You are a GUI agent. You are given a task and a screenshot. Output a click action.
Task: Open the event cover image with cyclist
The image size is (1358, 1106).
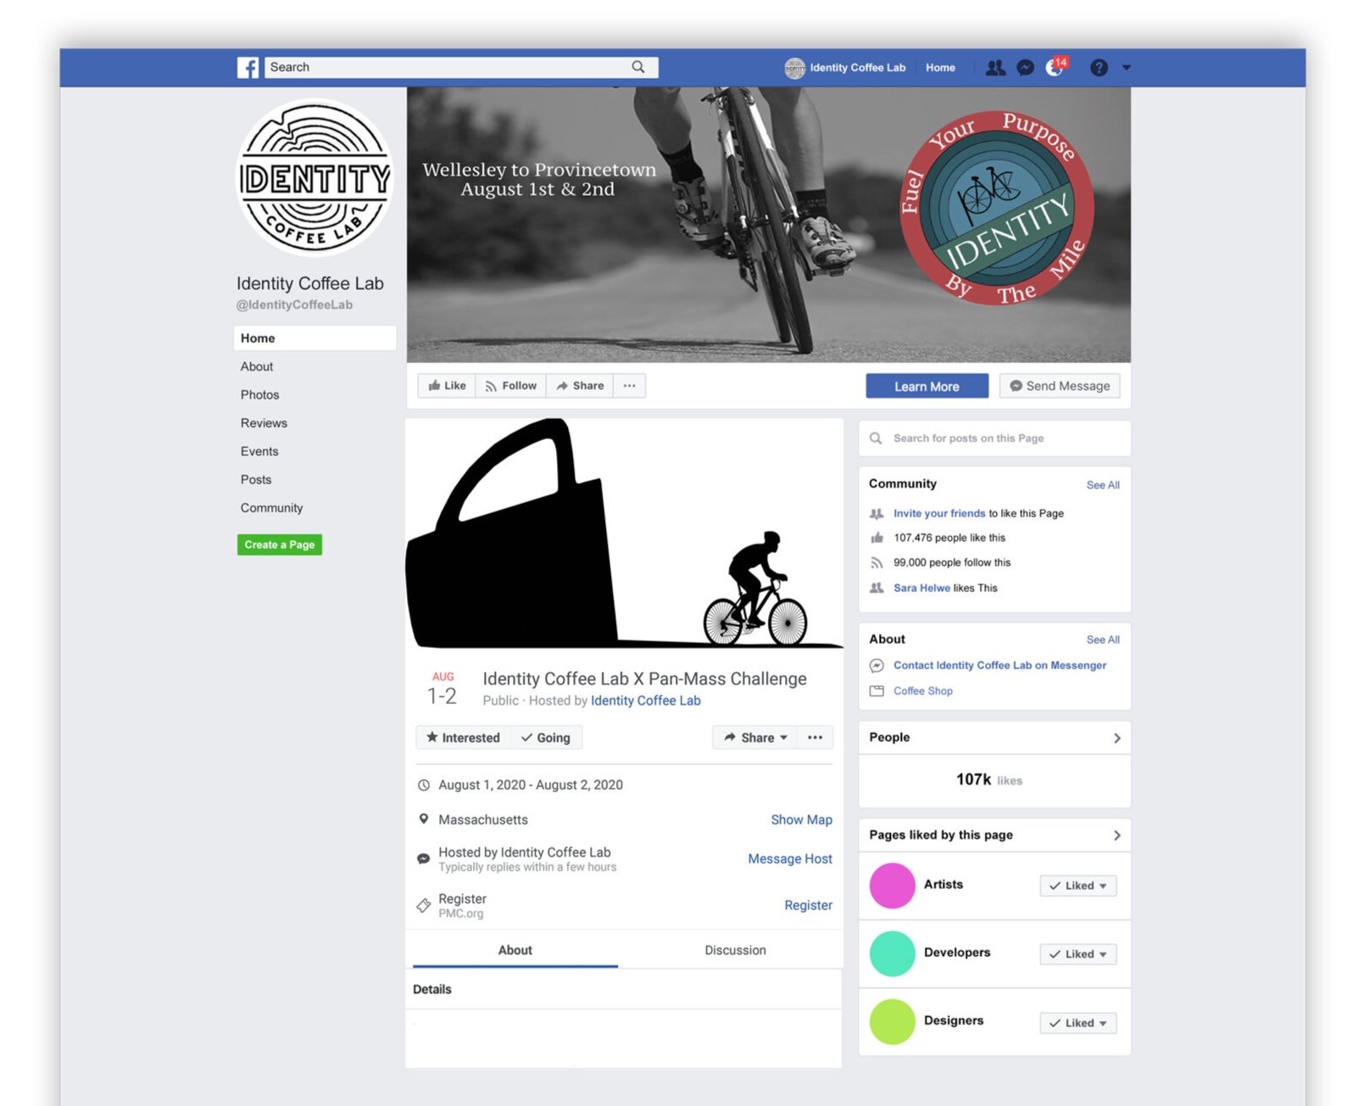coord(624,533)
